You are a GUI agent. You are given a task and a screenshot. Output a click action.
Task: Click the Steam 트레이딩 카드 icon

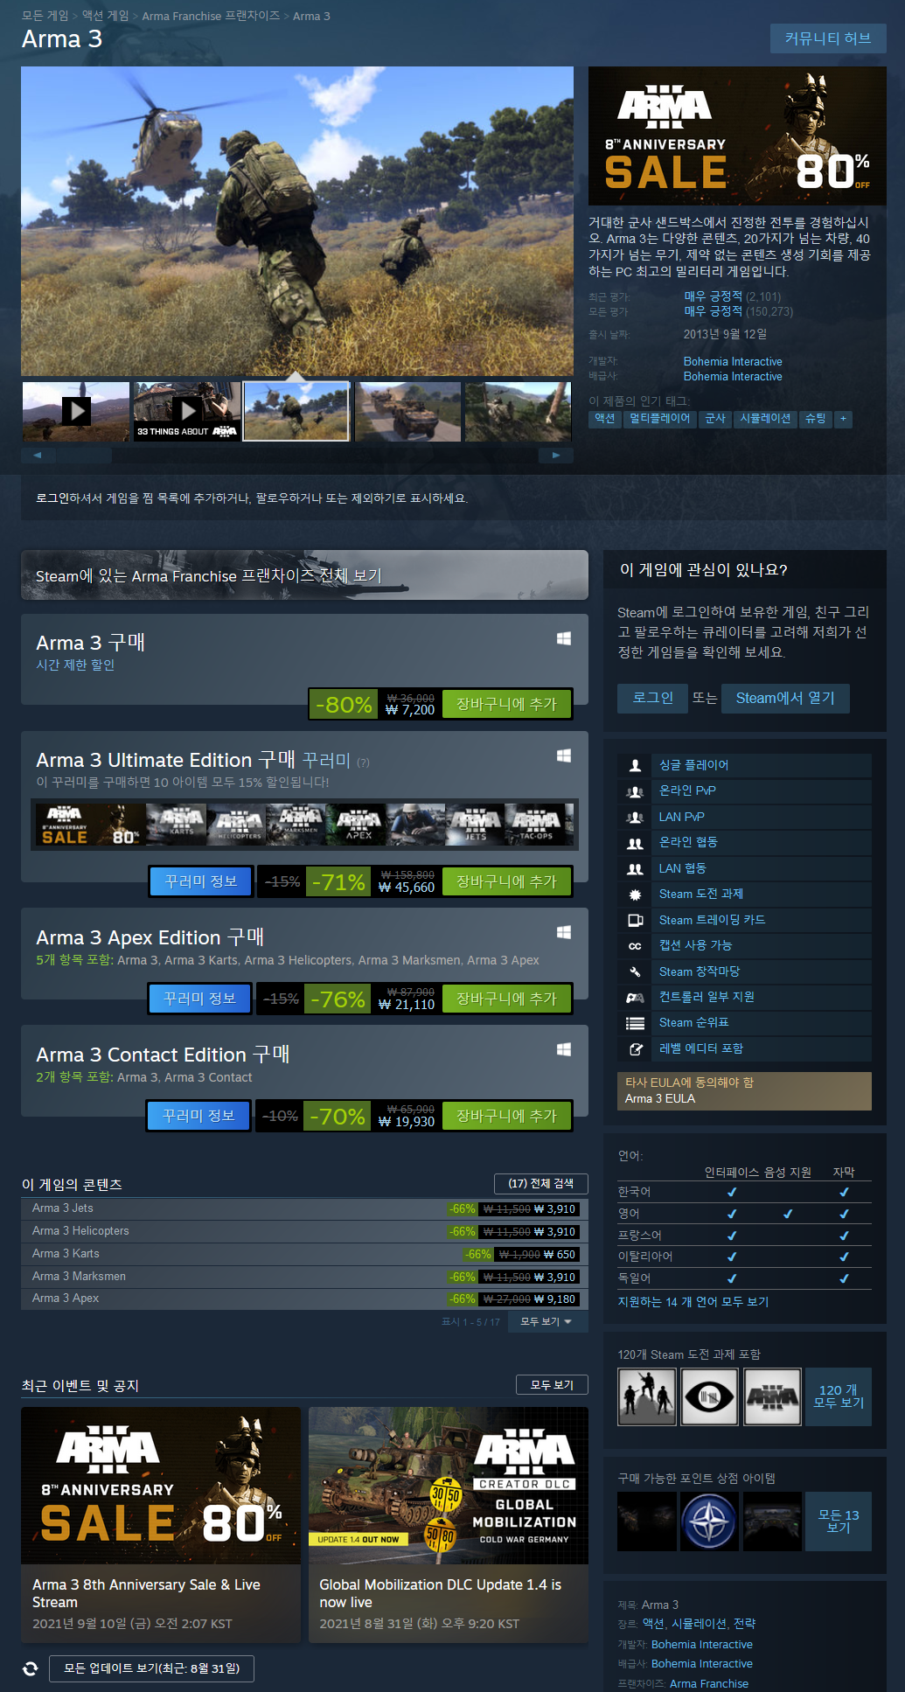(x=635, y=921)
